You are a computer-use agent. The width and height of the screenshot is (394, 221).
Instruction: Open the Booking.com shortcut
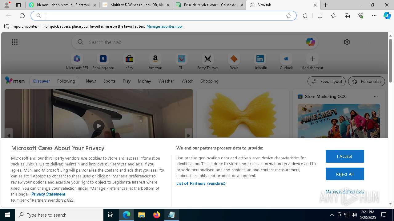(x=103, y=61)
